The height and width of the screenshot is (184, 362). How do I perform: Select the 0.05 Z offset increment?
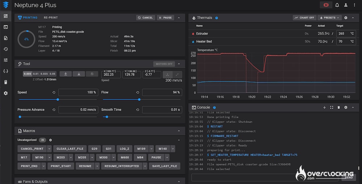point(52,74)
